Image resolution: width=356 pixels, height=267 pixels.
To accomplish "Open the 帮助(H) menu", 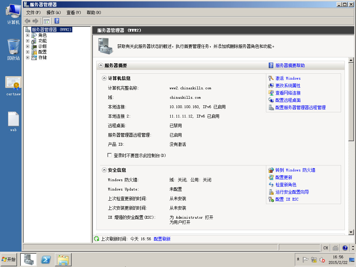I will [94, 13].
